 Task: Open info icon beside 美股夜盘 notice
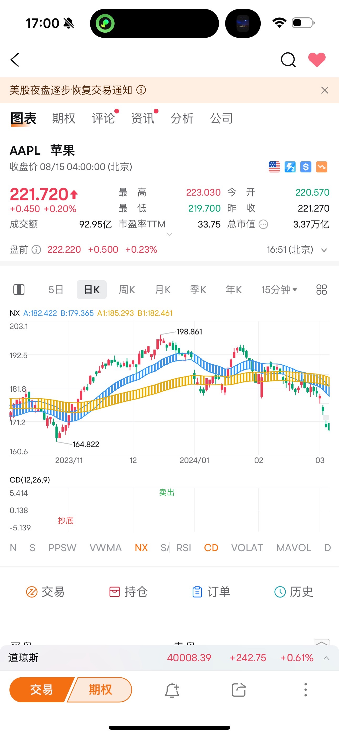pos(141,90)
